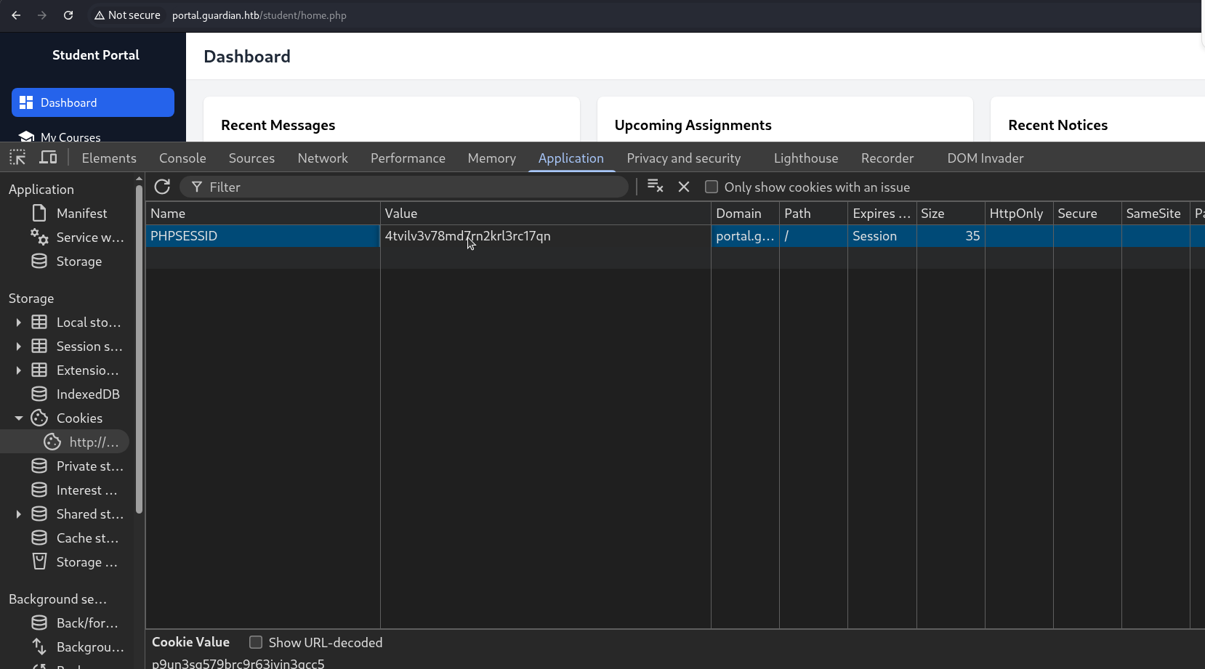This screenshot has width=1205, height=669.
Task: Collapse the Cookies tree node
Action: 19,418
